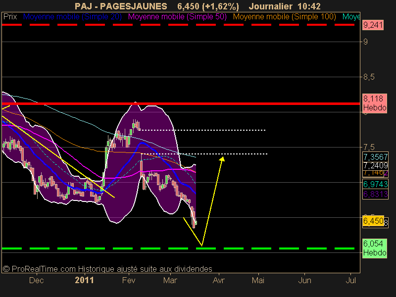Click the 'Journalier 10:42' timeframe label
This screenshot has height=297, width=396.
pos(285,6)
